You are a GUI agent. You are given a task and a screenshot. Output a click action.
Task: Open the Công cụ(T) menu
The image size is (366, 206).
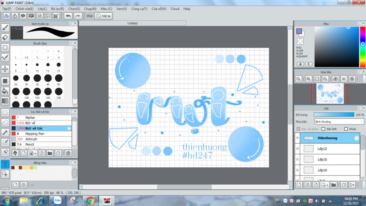[x=139, y=9]
